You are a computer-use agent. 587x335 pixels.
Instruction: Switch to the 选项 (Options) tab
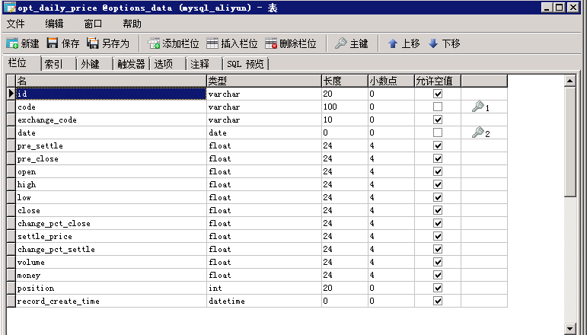167,64
